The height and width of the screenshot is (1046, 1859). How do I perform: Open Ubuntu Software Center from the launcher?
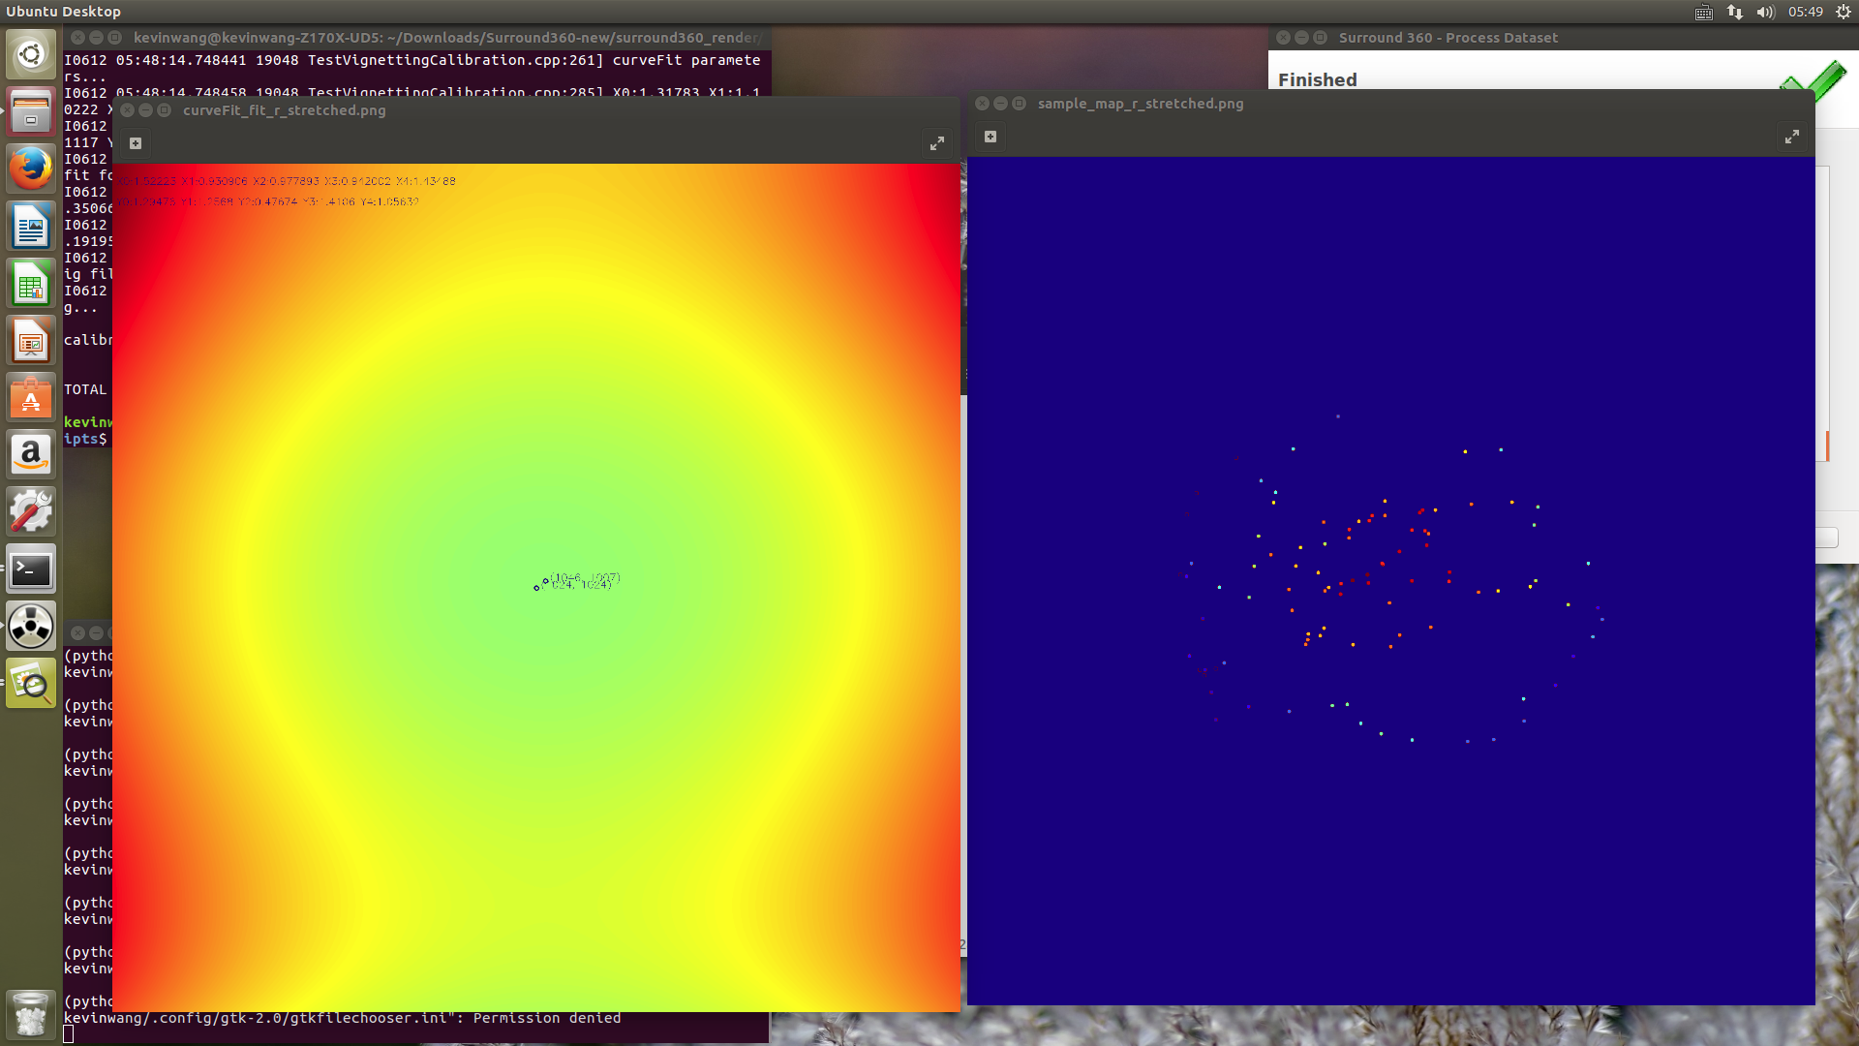30,397
